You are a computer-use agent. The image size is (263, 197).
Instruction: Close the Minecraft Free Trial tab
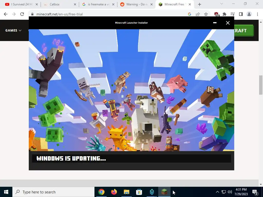click(190, 4)
